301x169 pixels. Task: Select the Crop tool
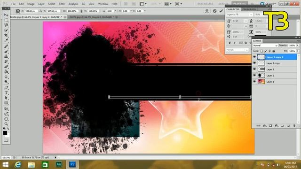pyautogui.click(x=6, y=36)
